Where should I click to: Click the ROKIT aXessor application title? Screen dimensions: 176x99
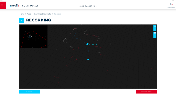30,5
